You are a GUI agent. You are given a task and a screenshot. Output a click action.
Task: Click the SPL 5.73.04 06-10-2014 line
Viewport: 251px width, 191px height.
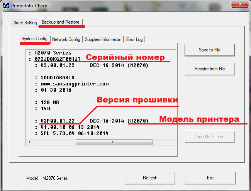pyautogui.click(x=75, y=133)
